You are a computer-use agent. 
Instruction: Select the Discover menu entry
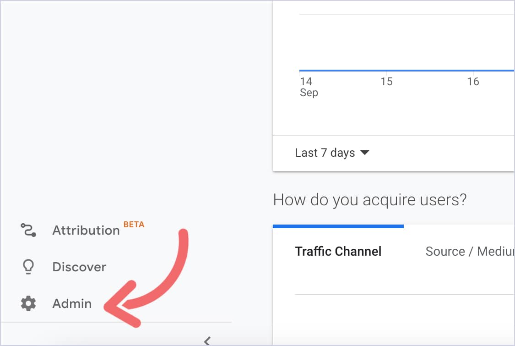point(79,266)
